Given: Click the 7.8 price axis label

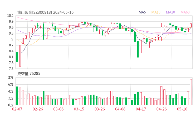Looking at the screenshot, I should coord(11,63).
